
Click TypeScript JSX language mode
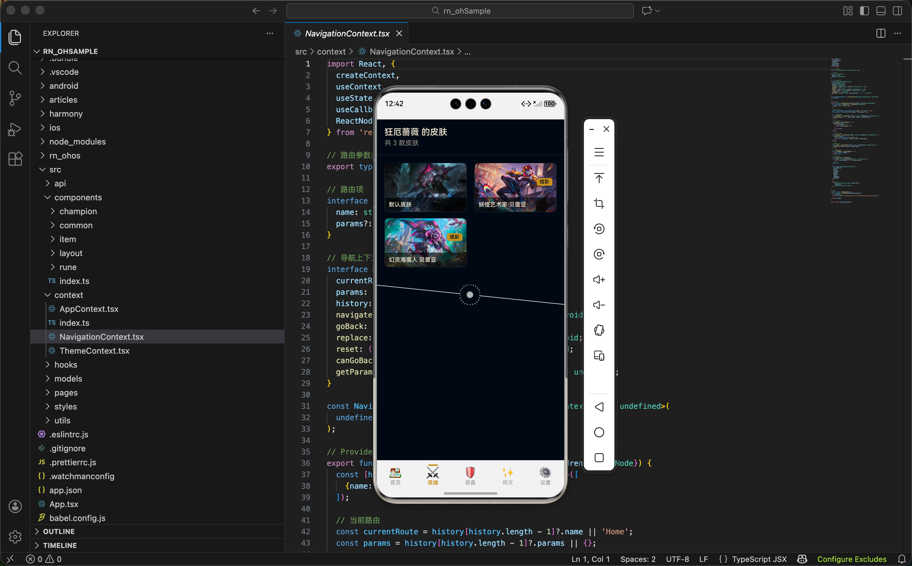[x=759, y=559]
